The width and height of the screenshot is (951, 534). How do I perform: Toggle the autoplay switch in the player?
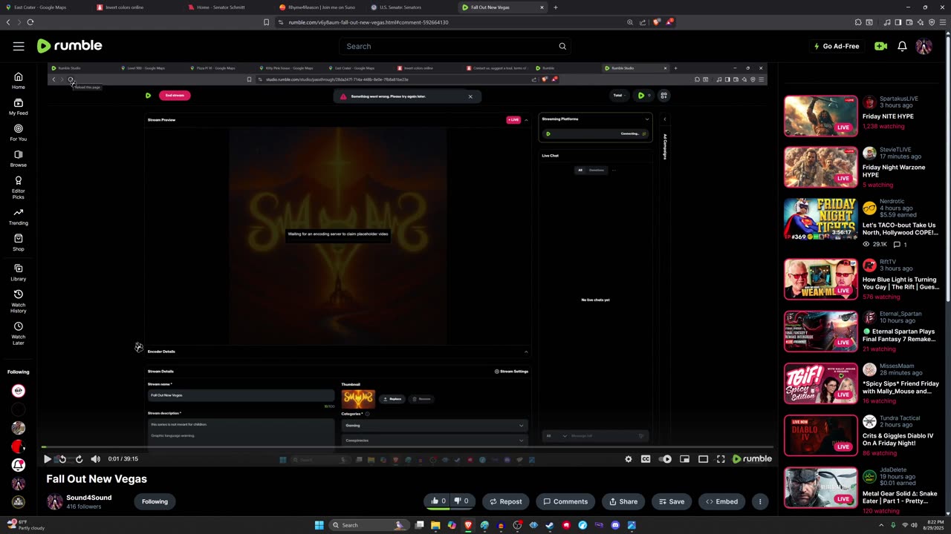point(666,459)
